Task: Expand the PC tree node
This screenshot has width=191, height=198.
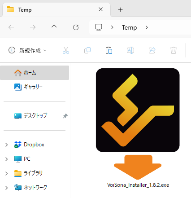Action: pos(6,159)
